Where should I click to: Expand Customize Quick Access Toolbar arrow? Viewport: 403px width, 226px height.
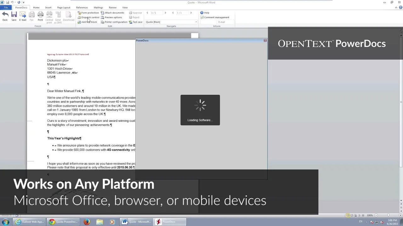tap(23, 2)
